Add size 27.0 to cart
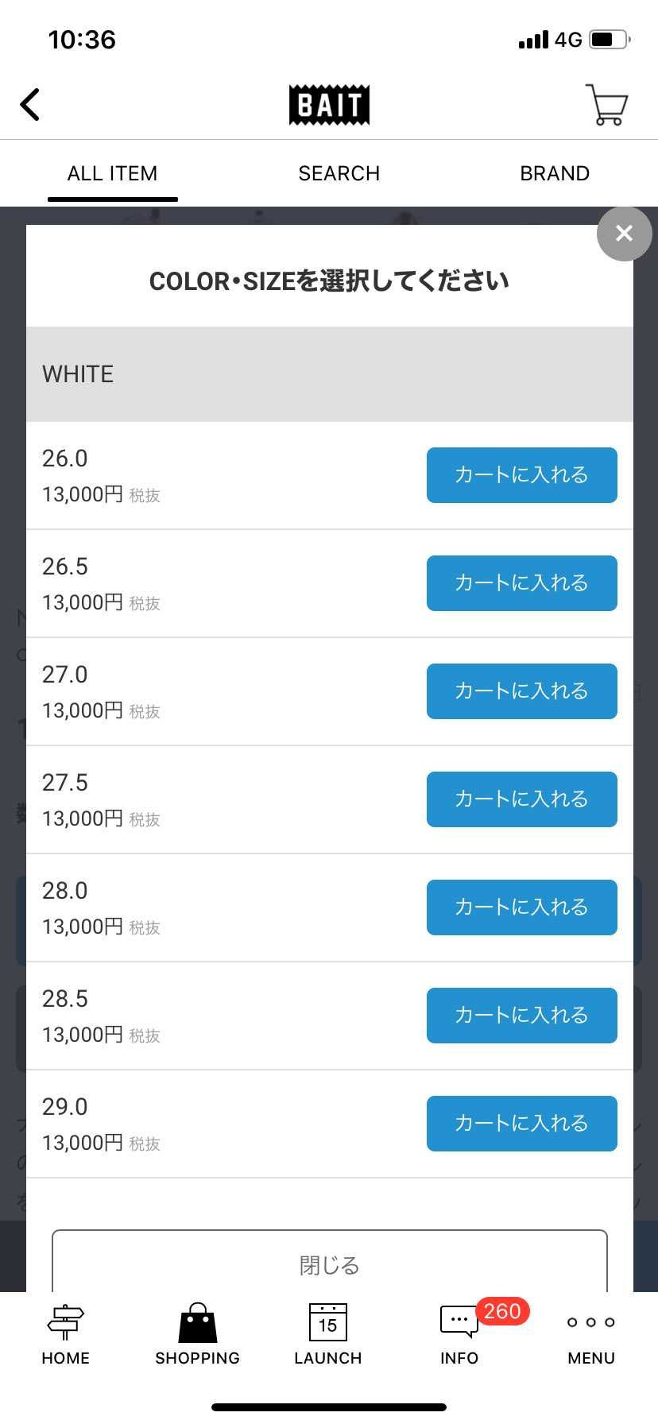Viewport: 658px width, 1424px height. click(x=522, y=691)
